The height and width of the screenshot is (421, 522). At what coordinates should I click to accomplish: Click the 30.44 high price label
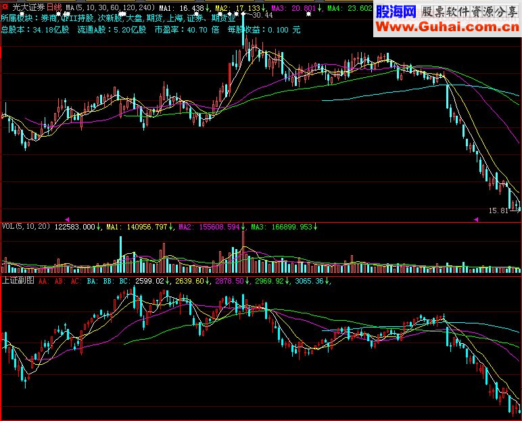point(262,16)
